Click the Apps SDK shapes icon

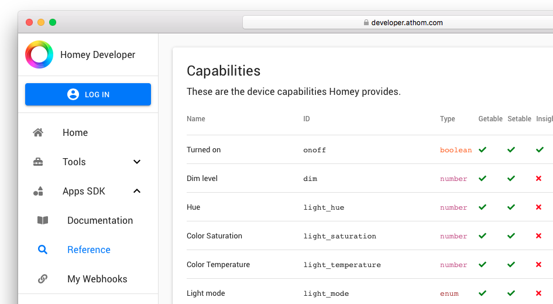38,191
